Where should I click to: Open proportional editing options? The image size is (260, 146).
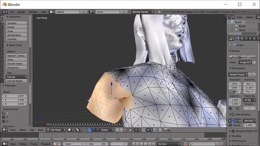coord(137,130)
